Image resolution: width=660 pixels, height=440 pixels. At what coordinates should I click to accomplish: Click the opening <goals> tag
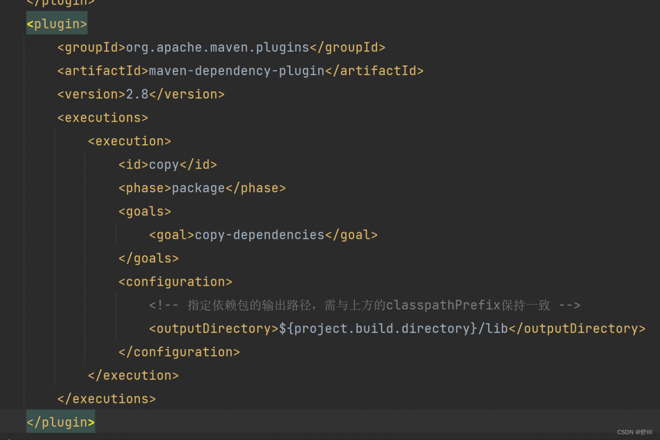click(x=145, y=211)
